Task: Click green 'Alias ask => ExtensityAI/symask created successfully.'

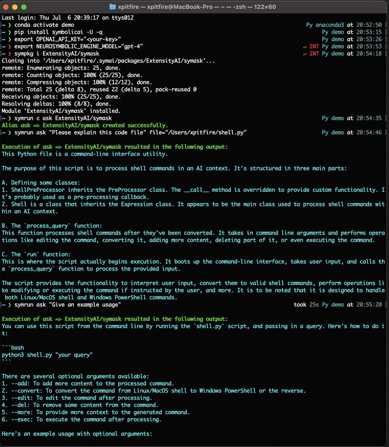Action: tap(85, 125)
